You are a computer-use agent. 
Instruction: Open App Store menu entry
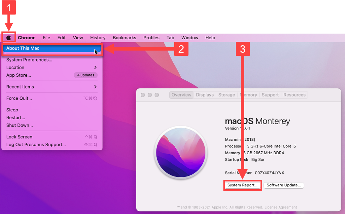(52, 75)
